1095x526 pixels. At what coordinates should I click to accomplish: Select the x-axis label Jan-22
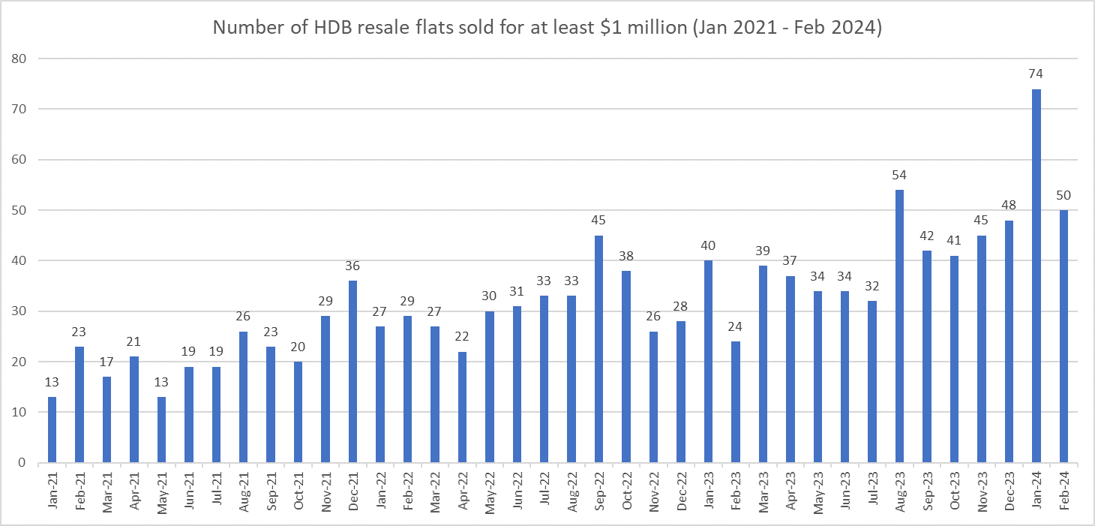(x=379, y=491)
